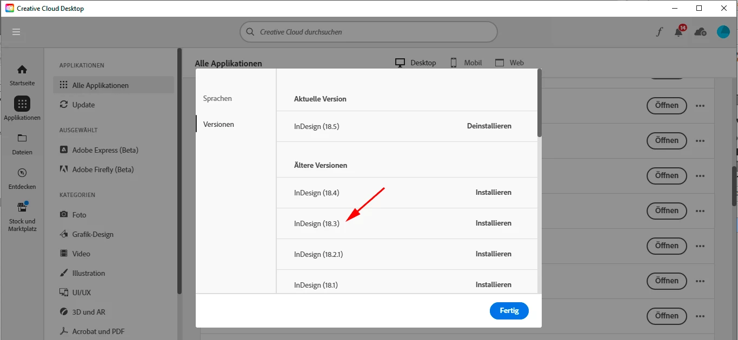Open the hamburger menu icon
This screenshot has height=340, width=738.
coord(16,32)
